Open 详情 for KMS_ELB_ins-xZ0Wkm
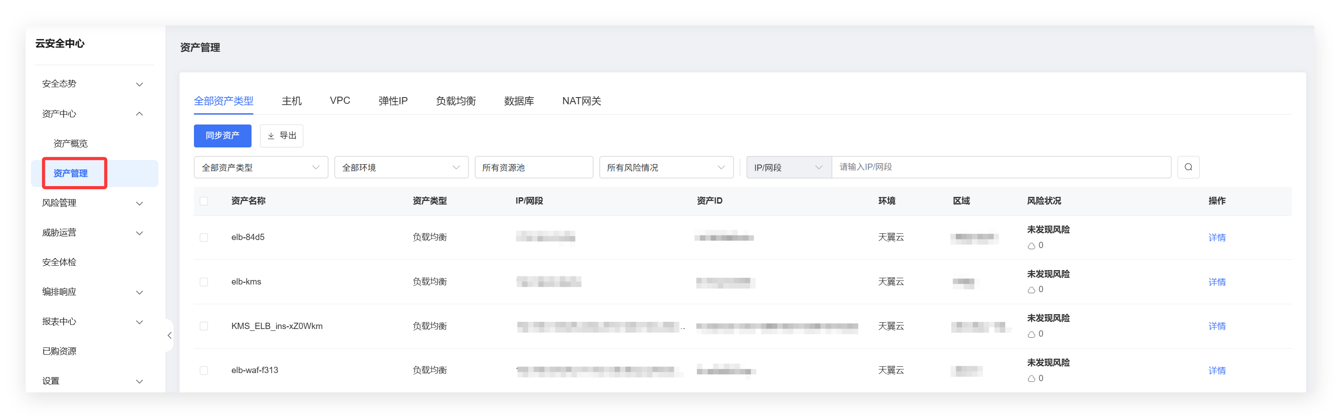 (1217, 326)
